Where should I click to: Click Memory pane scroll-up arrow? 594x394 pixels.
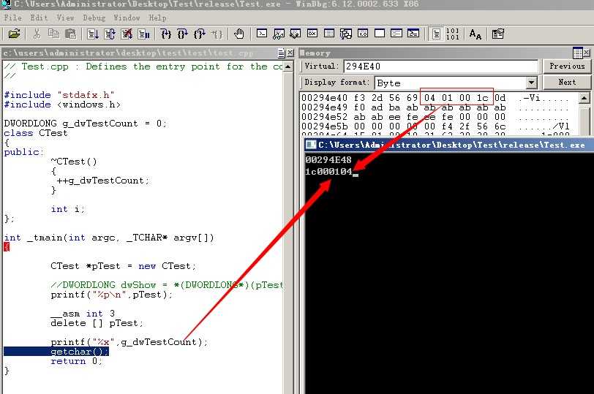pyautogui.click(x=584, y=98)
